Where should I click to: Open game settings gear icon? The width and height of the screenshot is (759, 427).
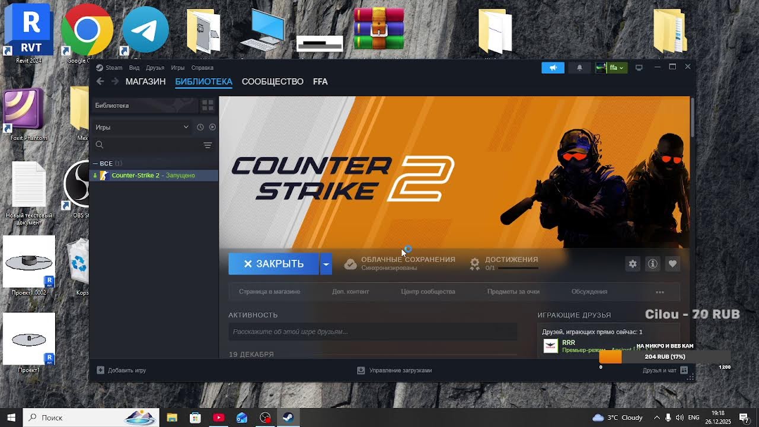tap(633, 264)
